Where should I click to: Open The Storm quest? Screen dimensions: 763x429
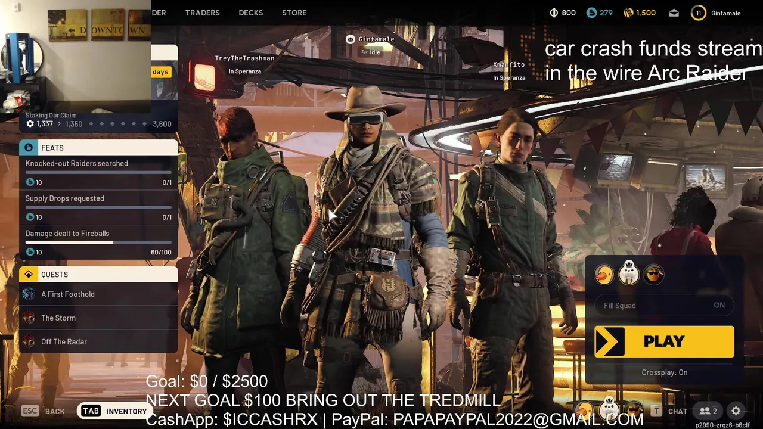pos(98,318)
